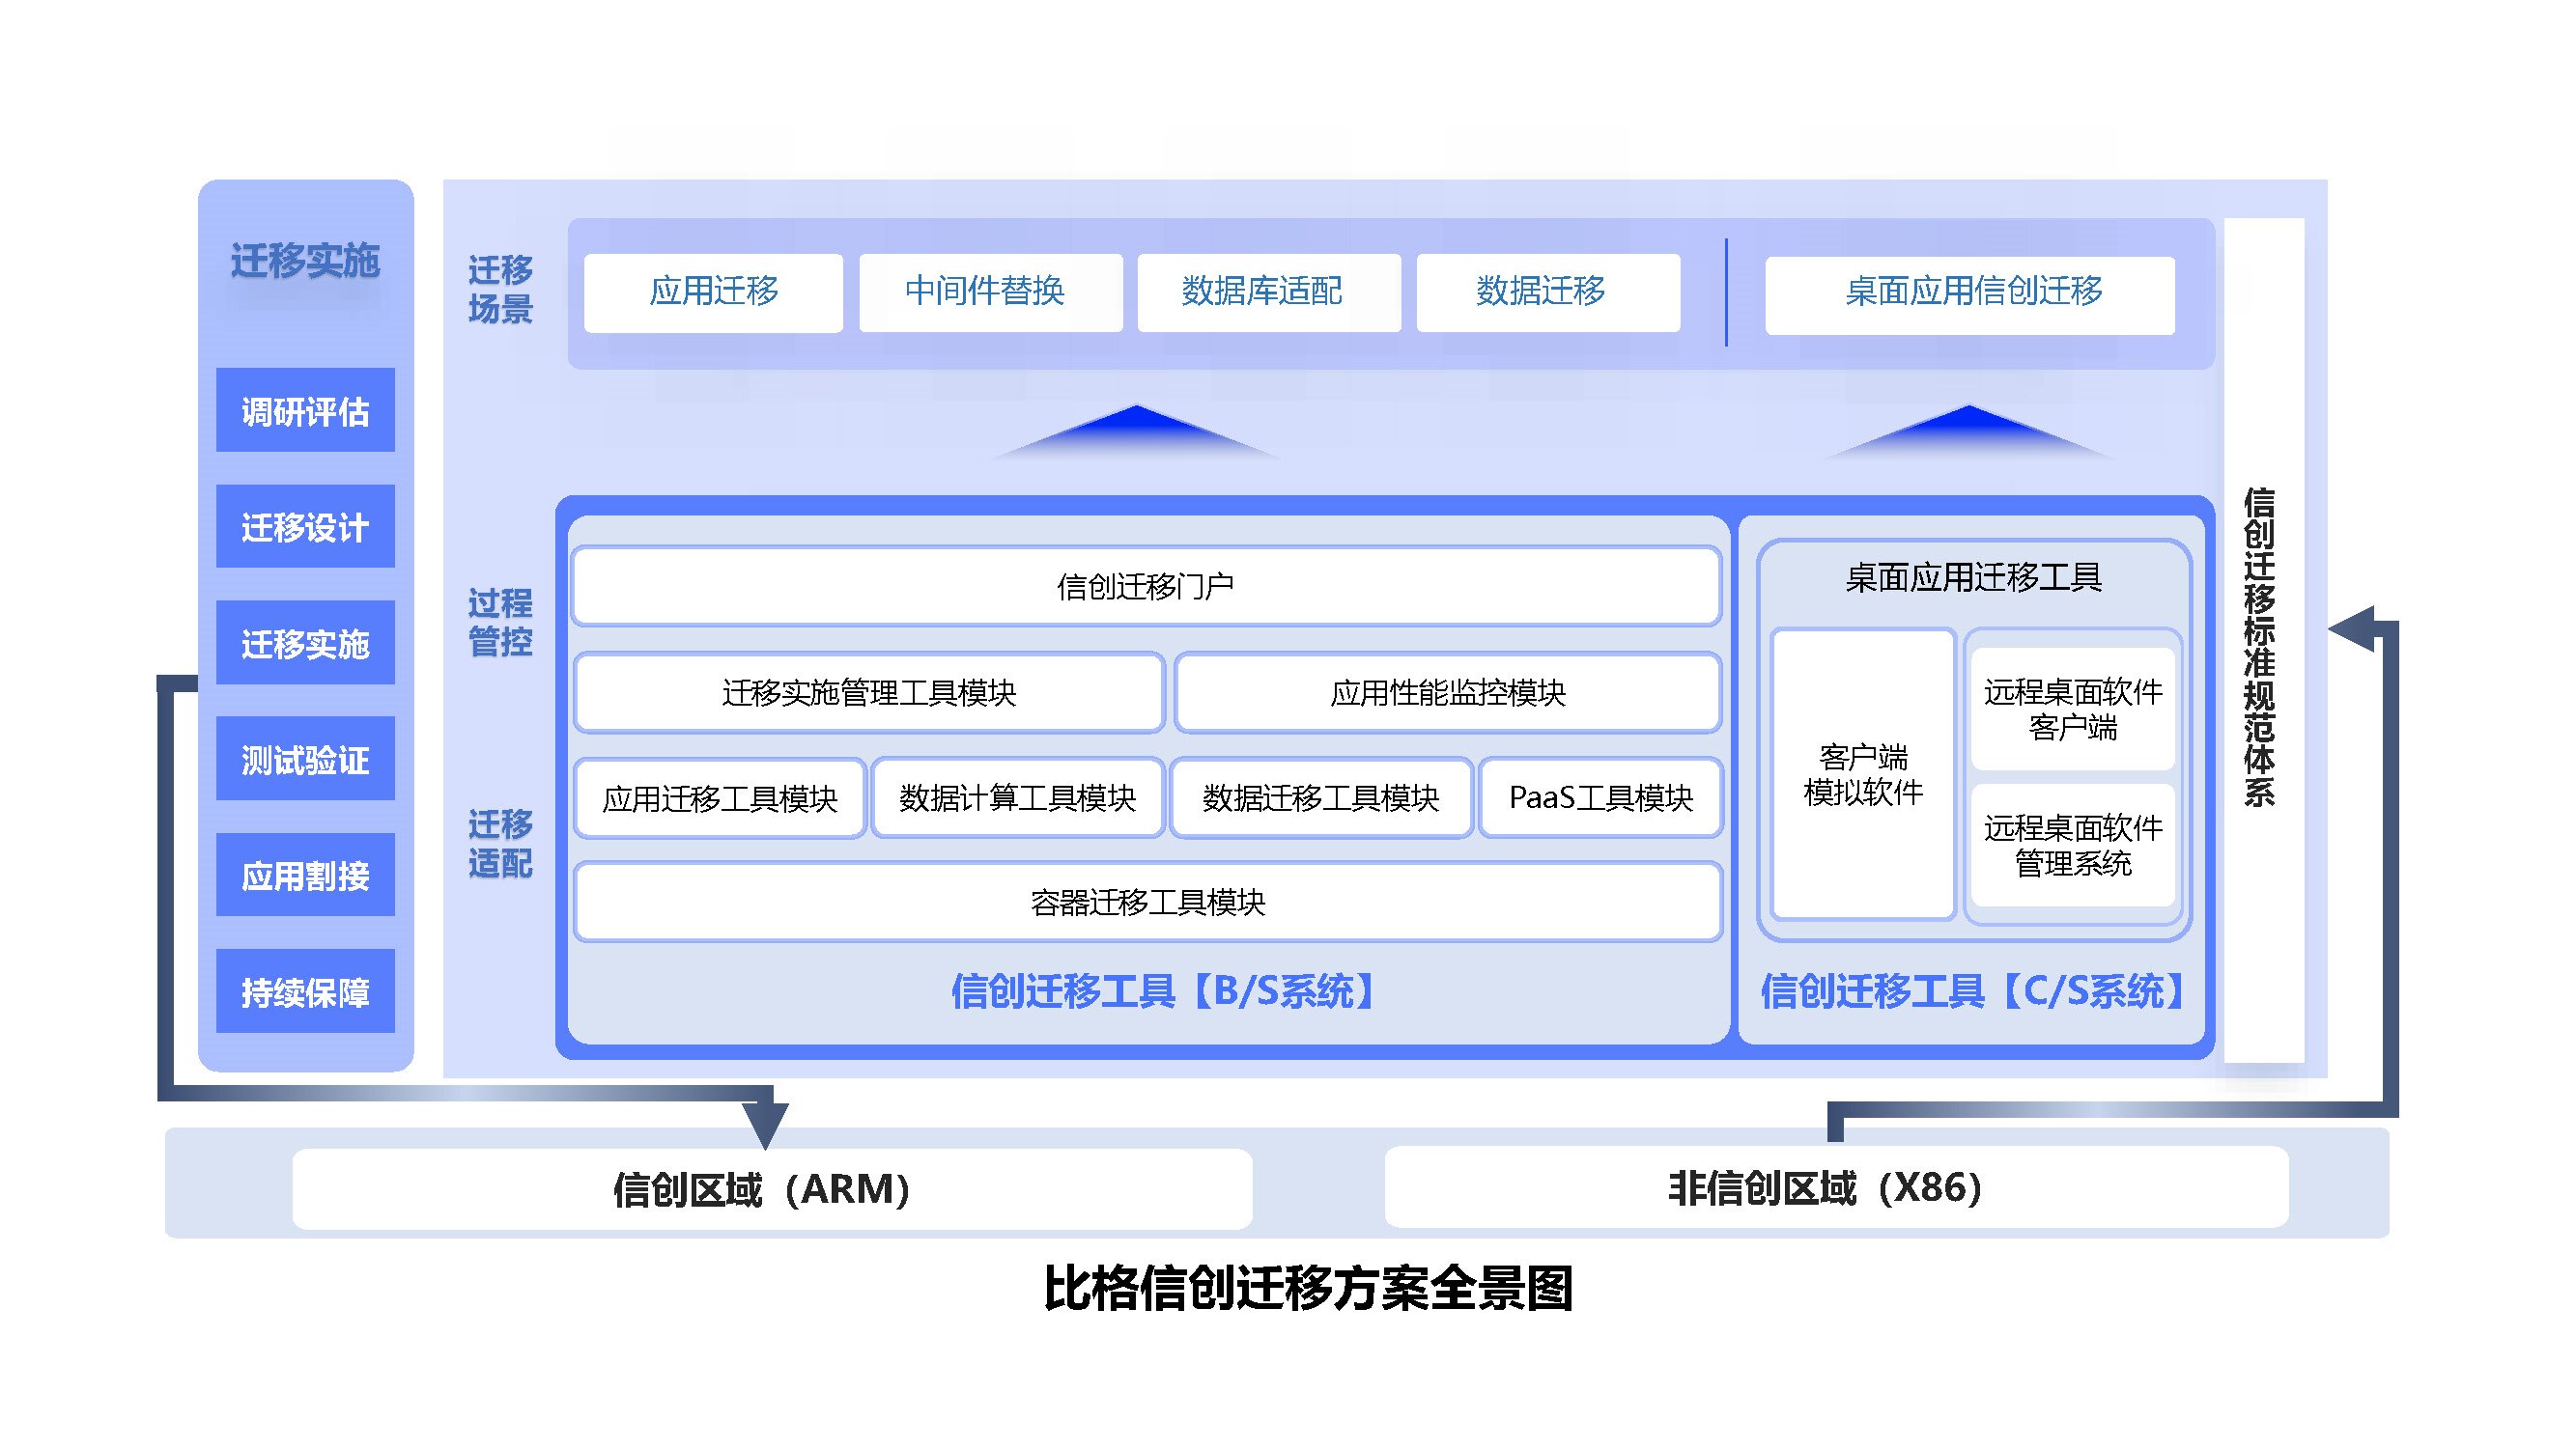
Task: Click the 迁移场景 row label
Action: 500,290
